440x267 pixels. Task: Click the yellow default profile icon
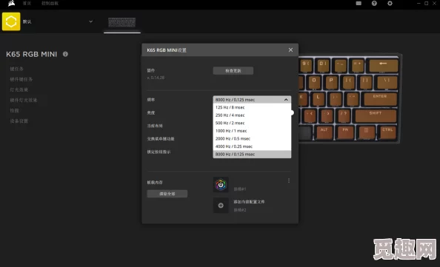pos(11,21)
